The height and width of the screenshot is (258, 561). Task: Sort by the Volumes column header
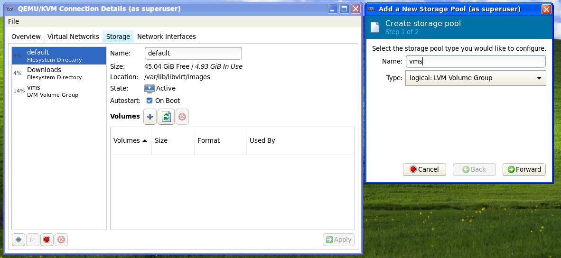[x=131, y=140]
